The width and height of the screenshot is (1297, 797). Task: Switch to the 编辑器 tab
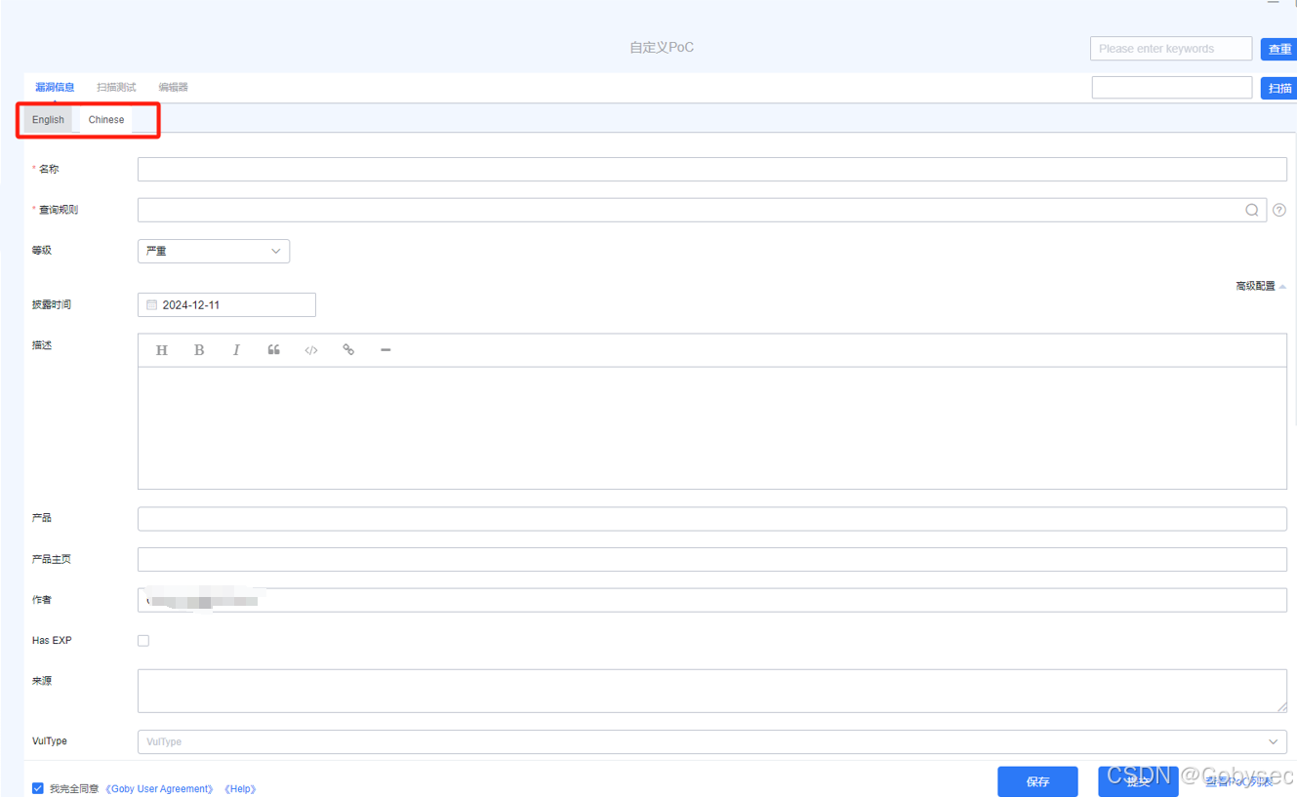[x=173, y=87]
